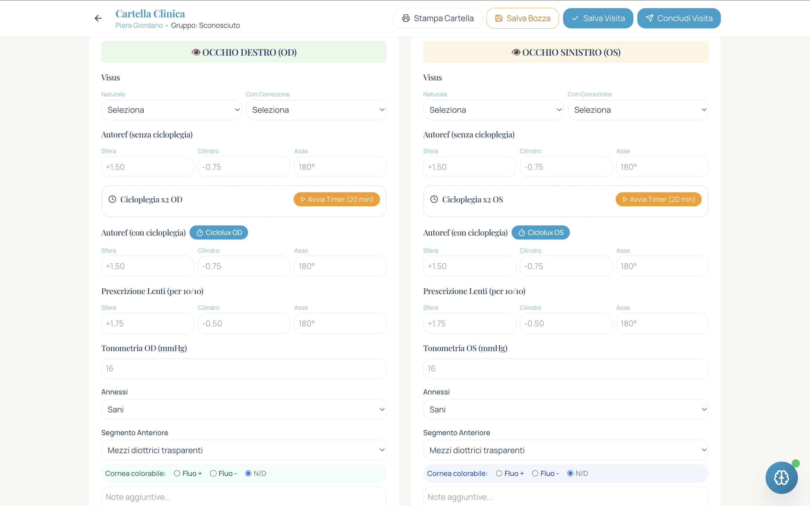Click the Cartella Clinica page title
Viewport: 810px width, 506px height.
pyautogui.click(x=150, y=14)
